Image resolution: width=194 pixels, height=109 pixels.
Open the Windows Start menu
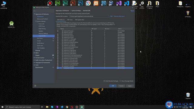pos(2,107)
